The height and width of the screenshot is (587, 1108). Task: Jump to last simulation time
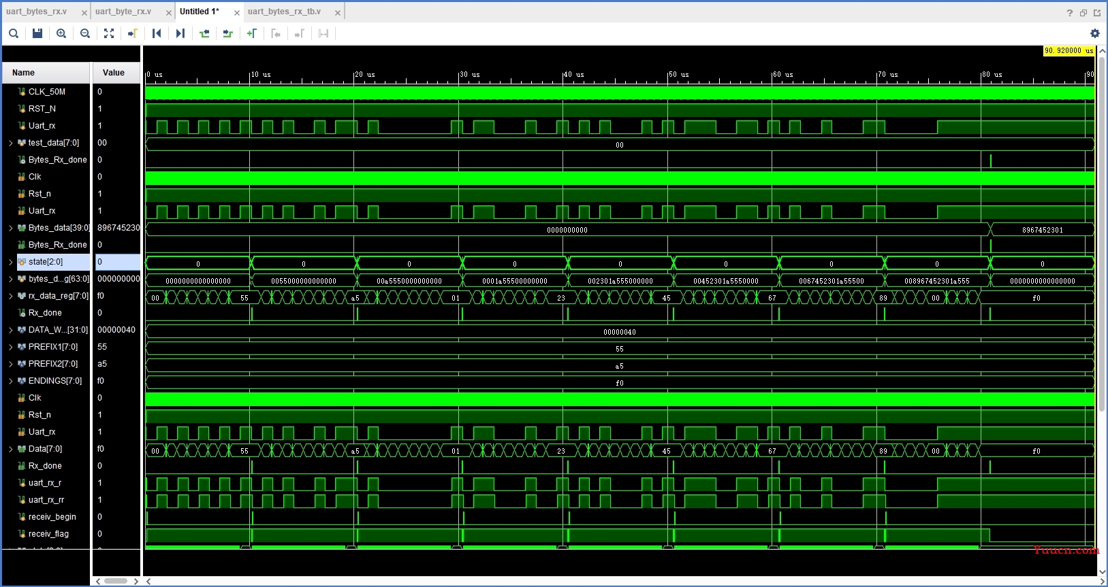click(180, 33)
